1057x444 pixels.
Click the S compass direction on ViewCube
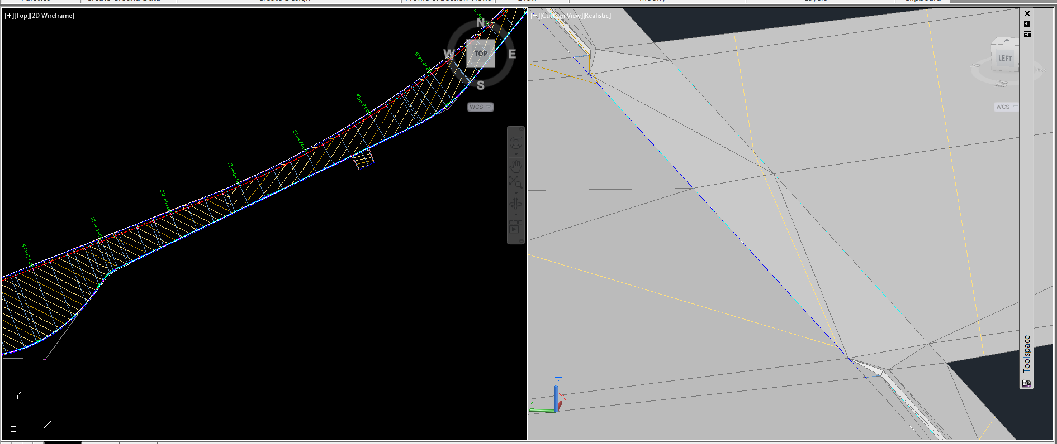coord(481,85)
